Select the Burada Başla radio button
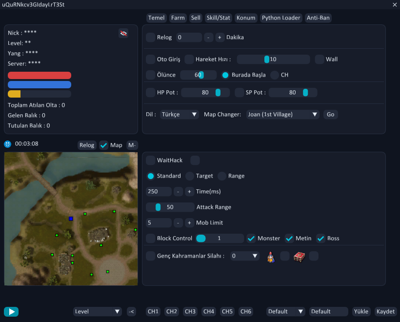Screen dimensions: 400x322 click(x=225, y=75)
